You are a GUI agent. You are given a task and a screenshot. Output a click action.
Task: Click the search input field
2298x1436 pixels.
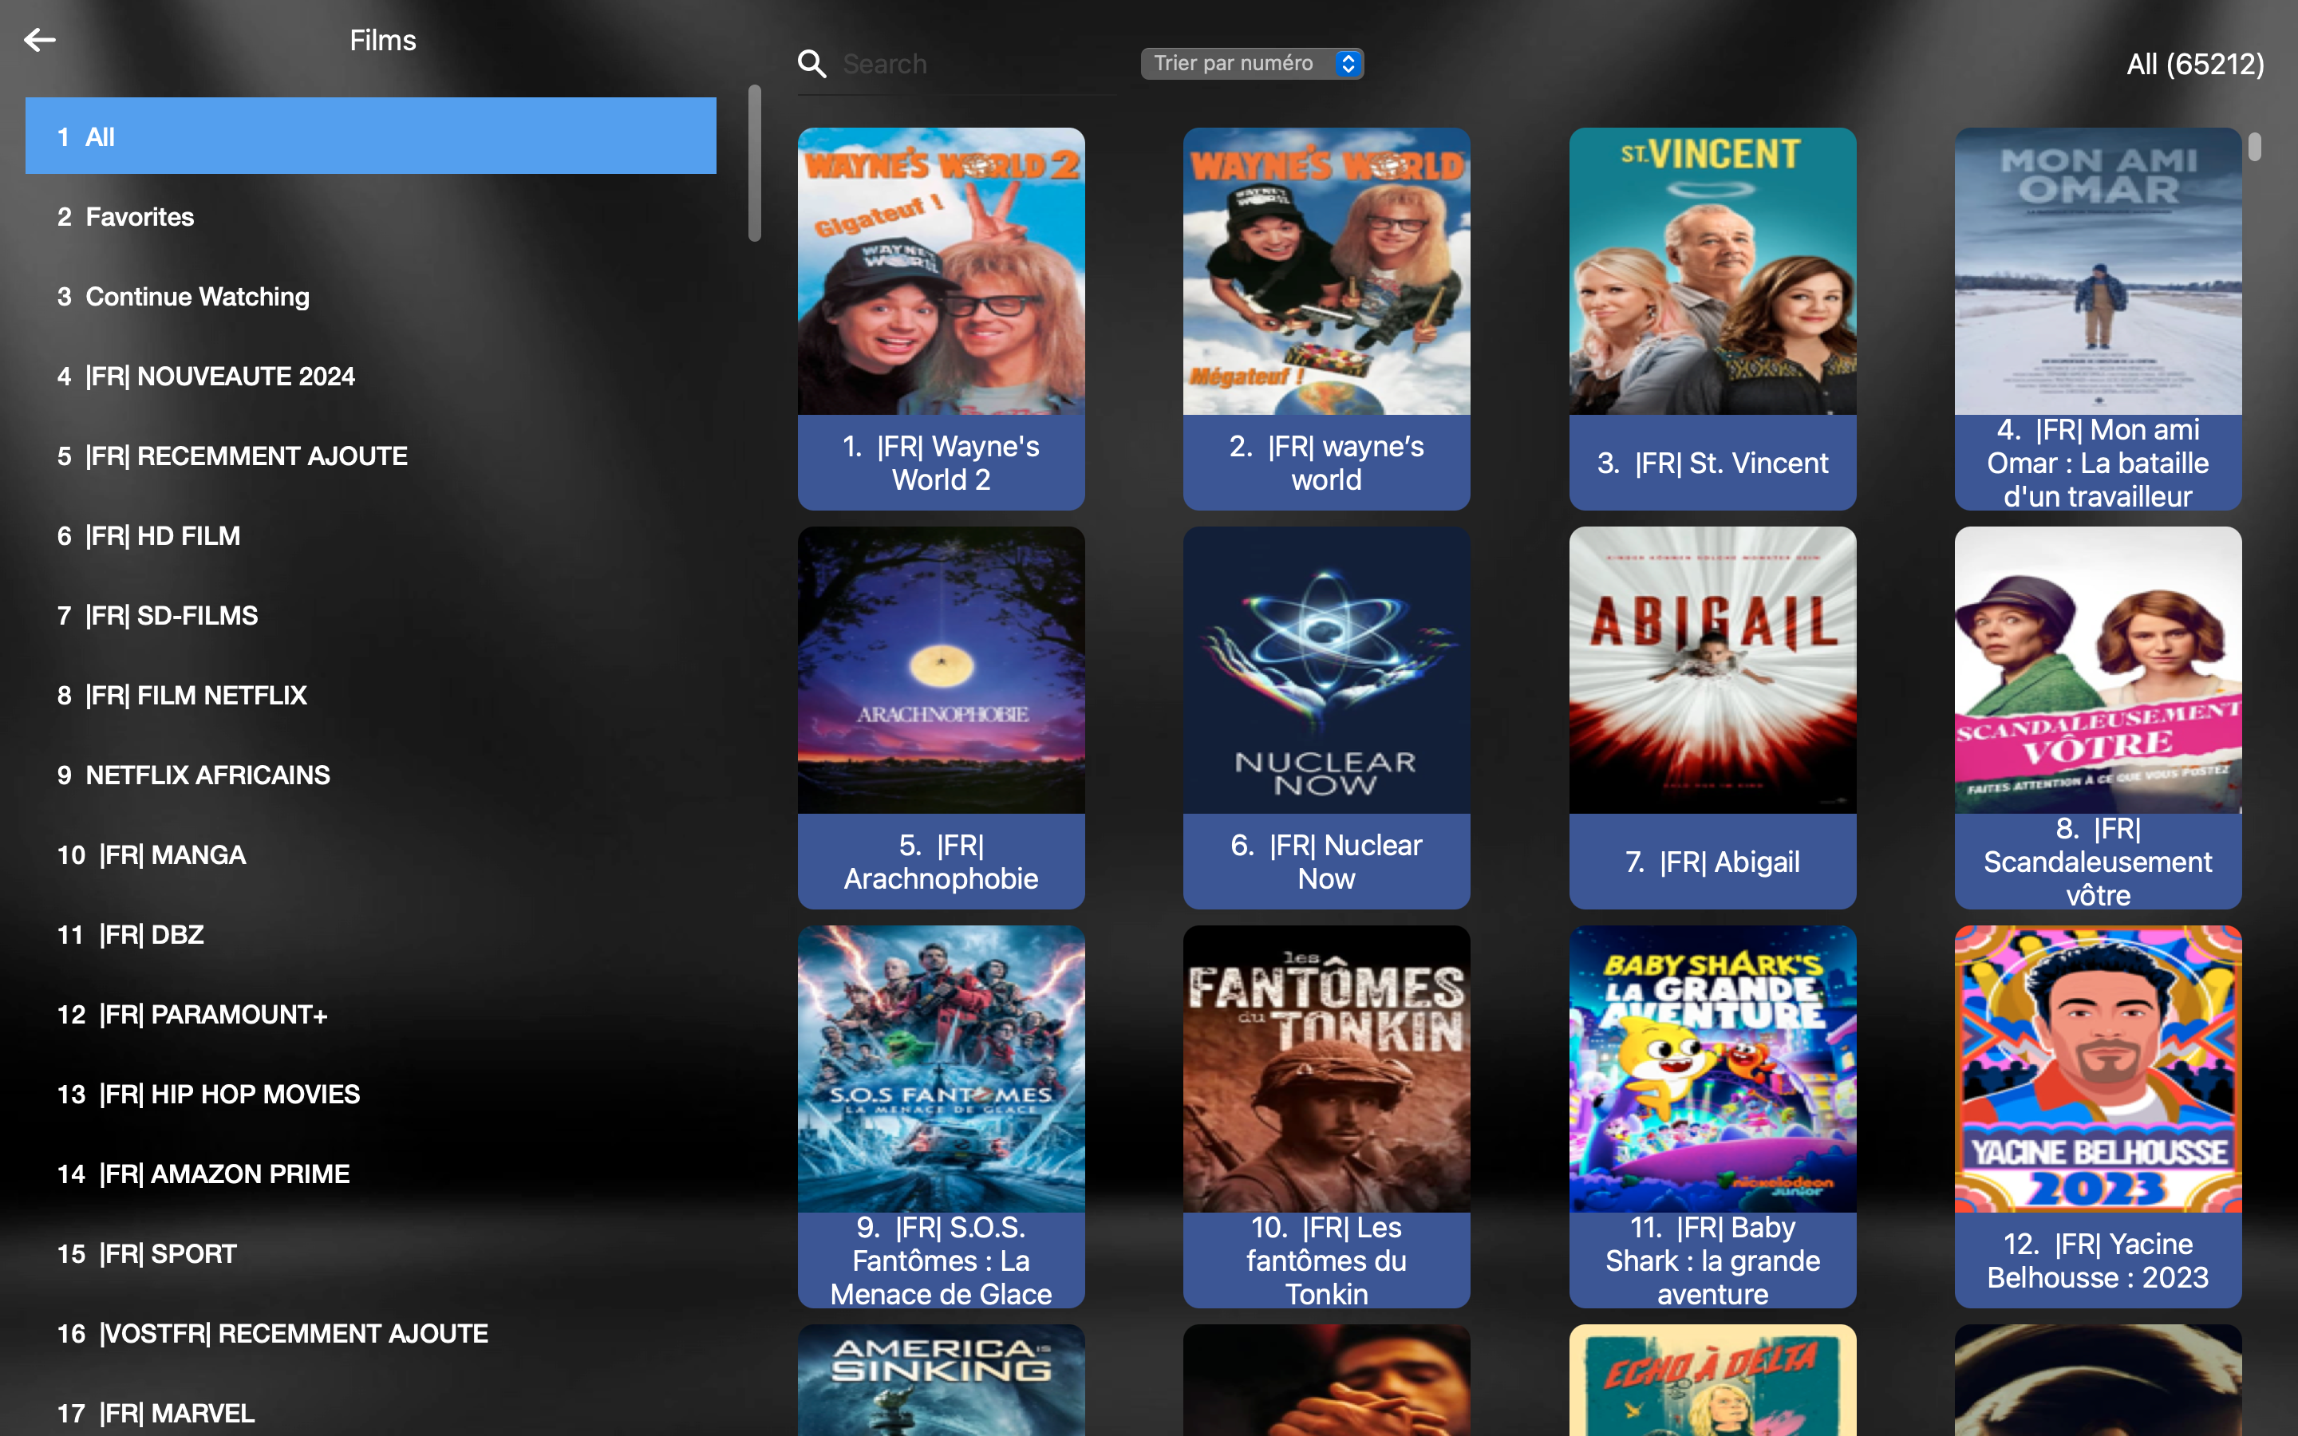(976, 65)
